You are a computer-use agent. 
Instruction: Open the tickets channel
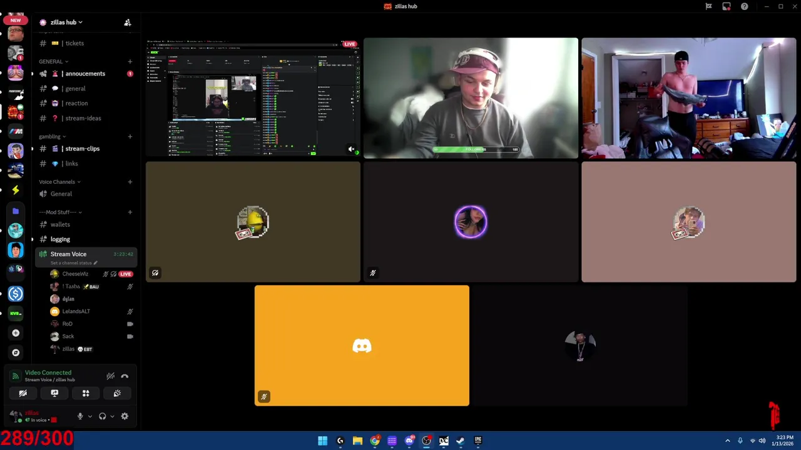point(86,43)
